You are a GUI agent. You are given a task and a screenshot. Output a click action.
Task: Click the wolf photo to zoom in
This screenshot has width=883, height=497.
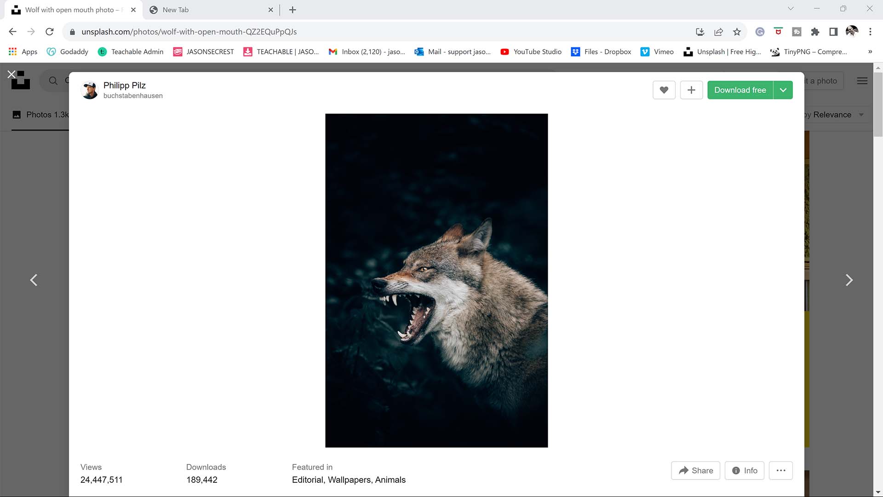436,280
